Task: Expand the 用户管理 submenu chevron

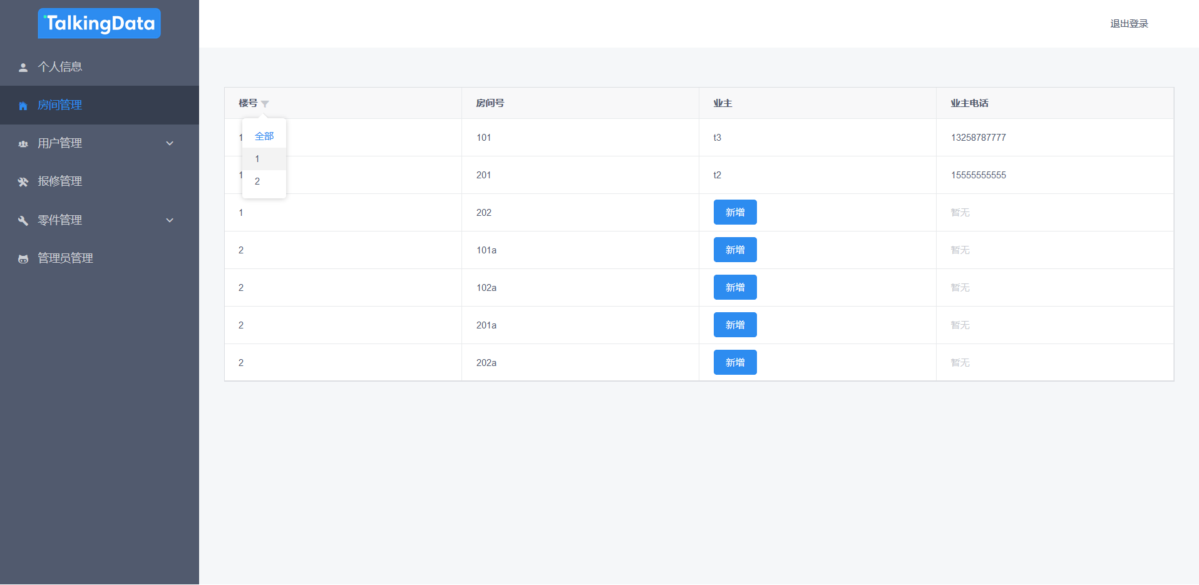Action: tap(170, 143)
